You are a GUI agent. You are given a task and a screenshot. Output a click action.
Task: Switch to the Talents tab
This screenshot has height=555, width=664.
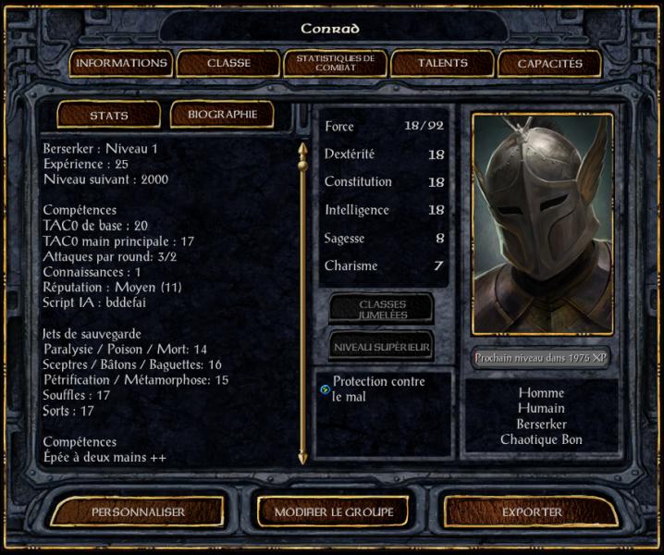(443, 63)
